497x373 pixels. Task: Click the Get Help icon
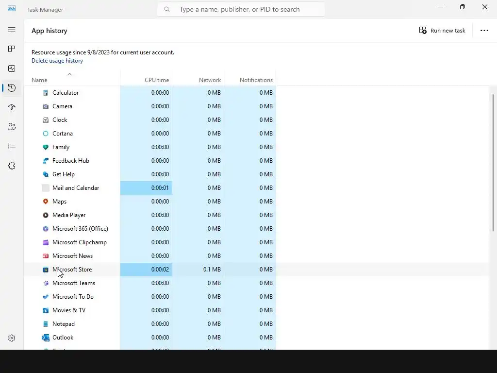[x=46, y=174]
